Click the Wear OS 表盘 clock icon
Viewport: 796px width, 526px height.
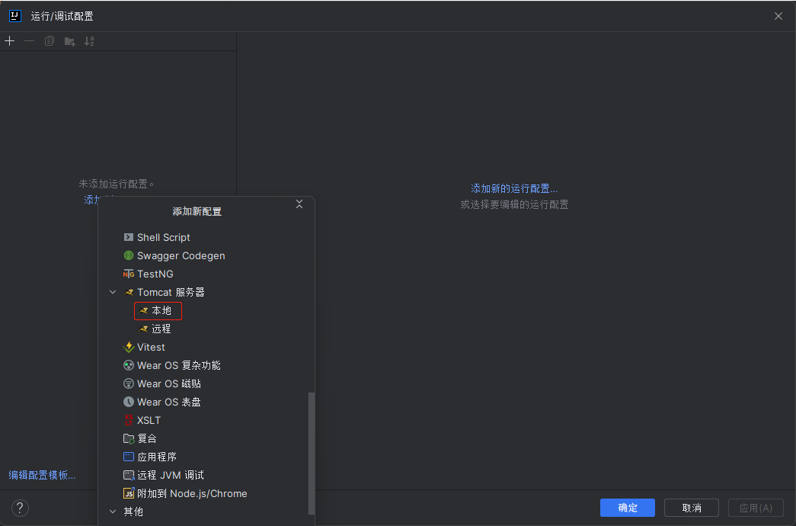(x=129, y=402)
